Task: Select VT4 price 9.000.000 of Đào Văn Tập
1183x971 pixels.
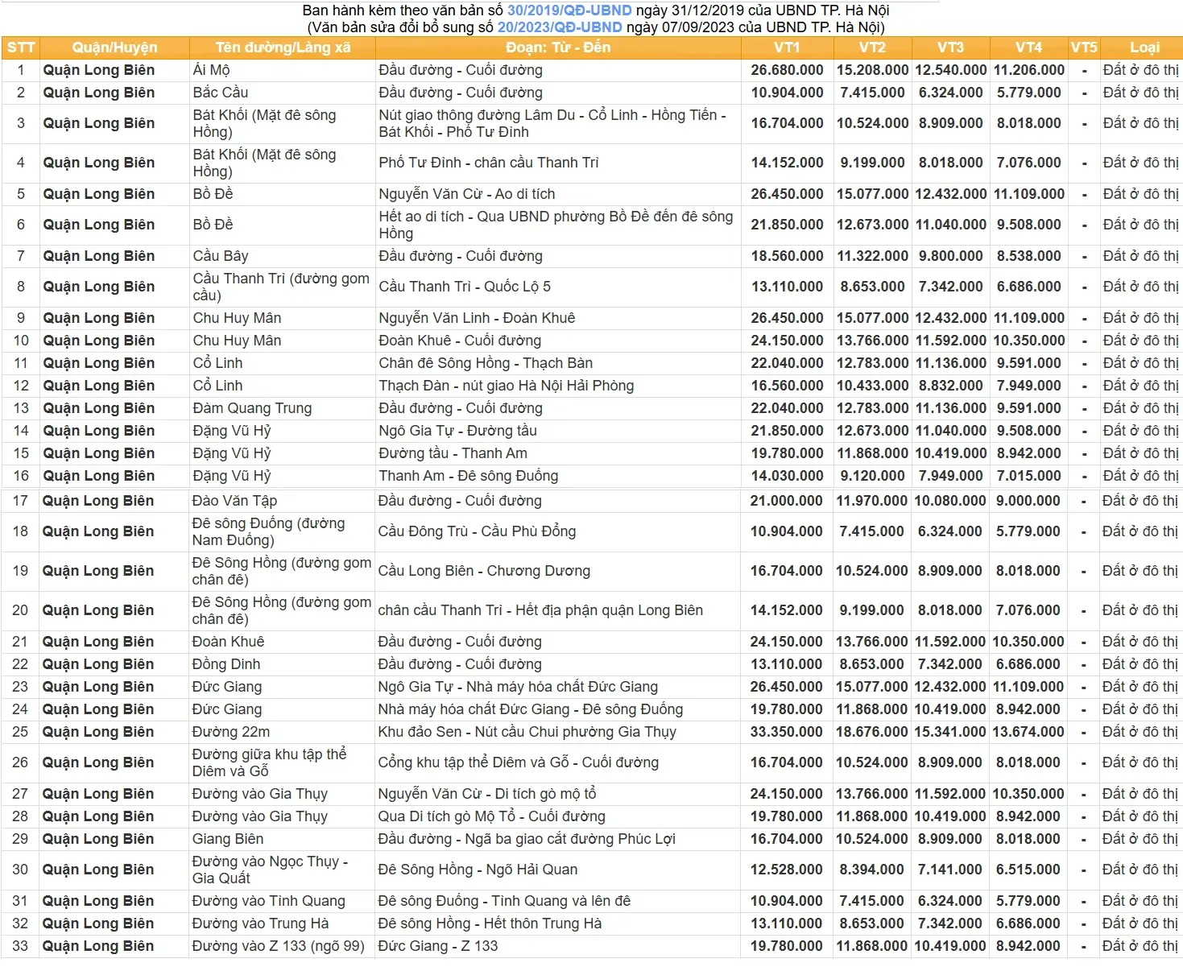Action: pyautogui.click(x=1028, y=501)
